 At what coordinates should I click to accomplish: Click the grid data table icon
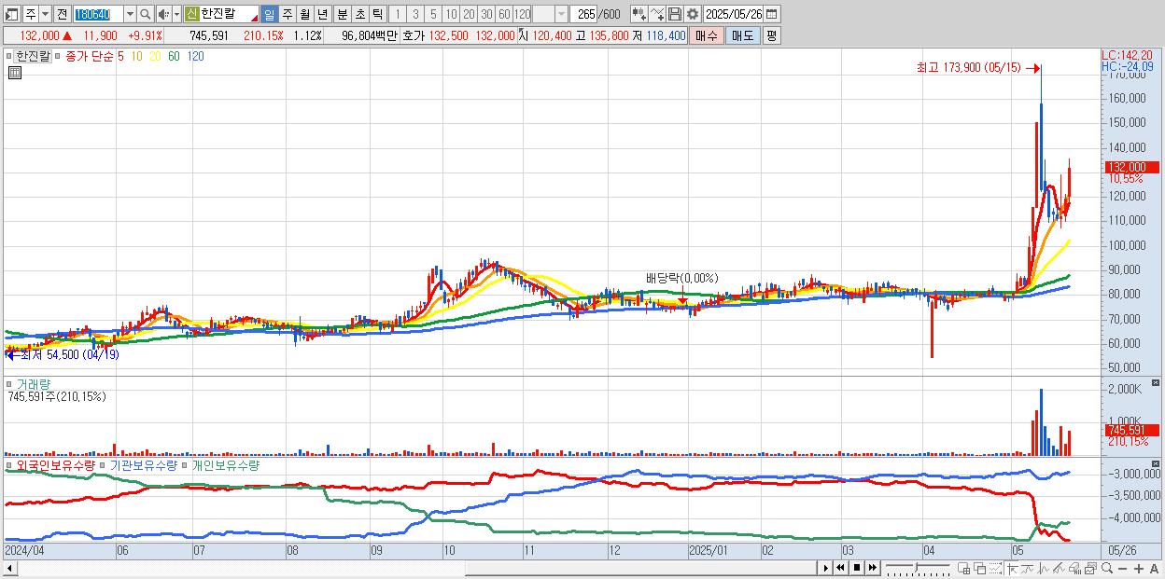point(14,72)
